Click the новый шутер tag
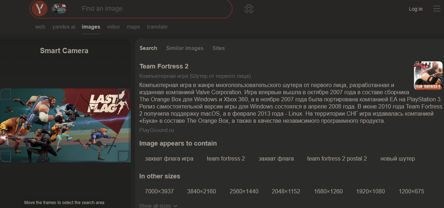 (398, 158)
